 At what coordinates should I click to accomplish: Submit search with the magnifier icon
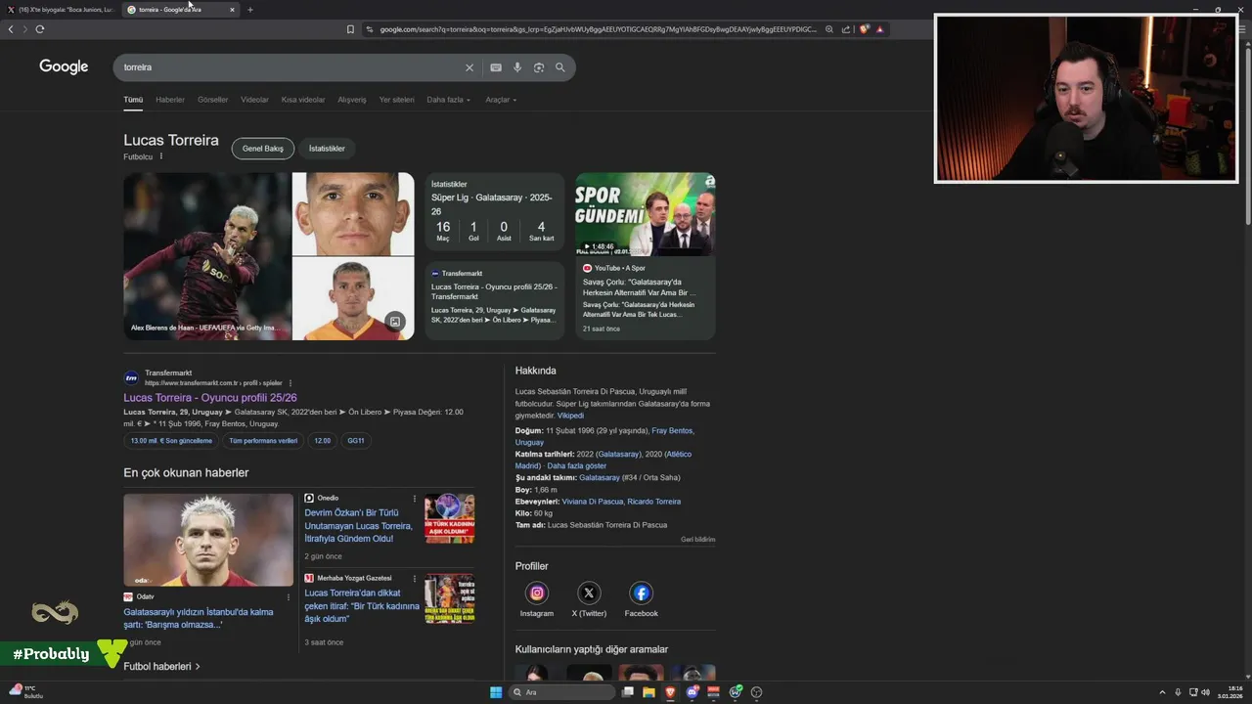pyautogui.click(x=560, y=67)
